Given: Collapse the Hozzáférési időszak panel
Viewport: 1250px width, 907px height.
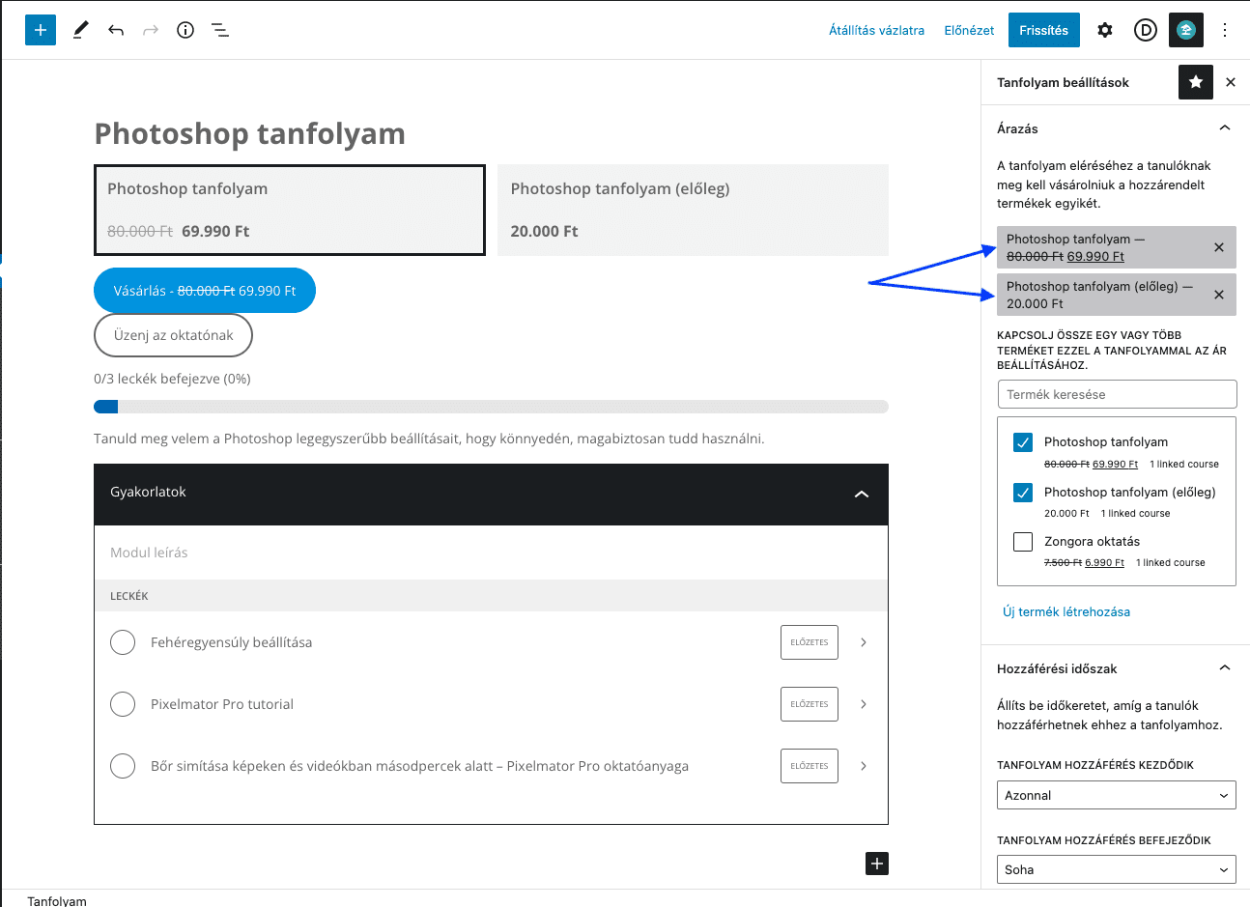Looking at the screenshot, I should point(1225,668).
